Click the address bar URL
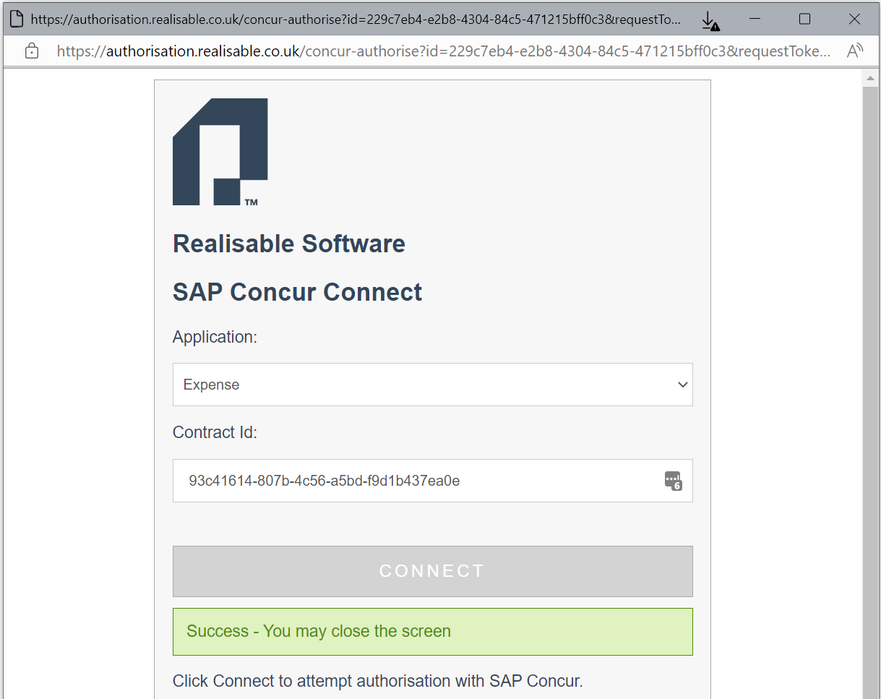 click(441, 51)
